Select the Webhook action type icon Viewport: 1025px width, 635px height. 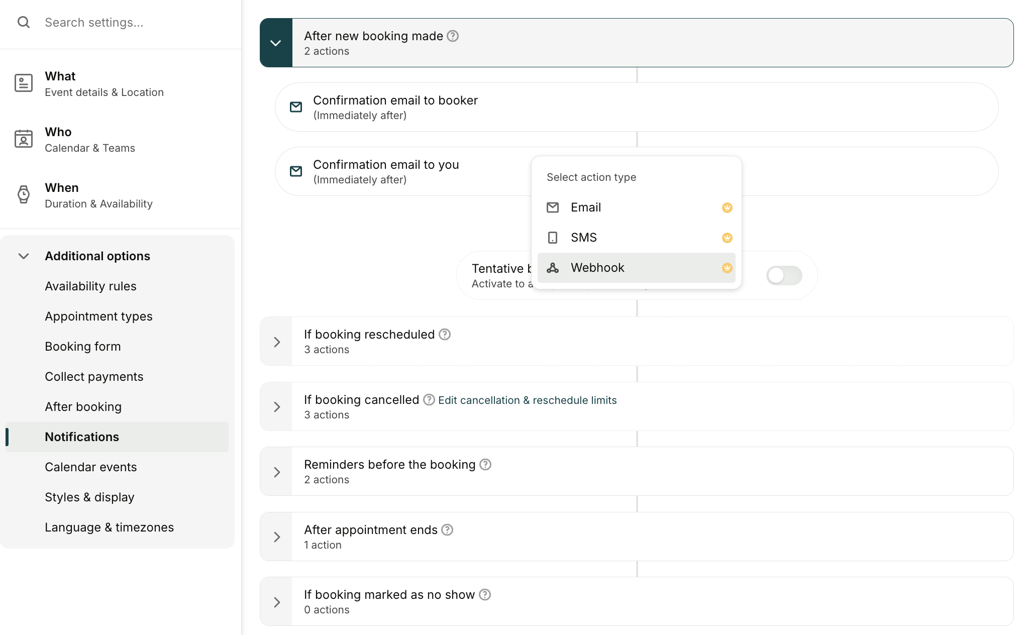(x=553, y=267)
